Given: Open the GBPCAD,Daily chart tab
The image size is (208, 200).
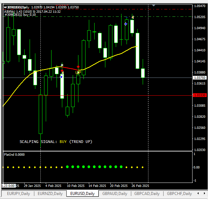Looking at the screenshot, I should 147,194.
